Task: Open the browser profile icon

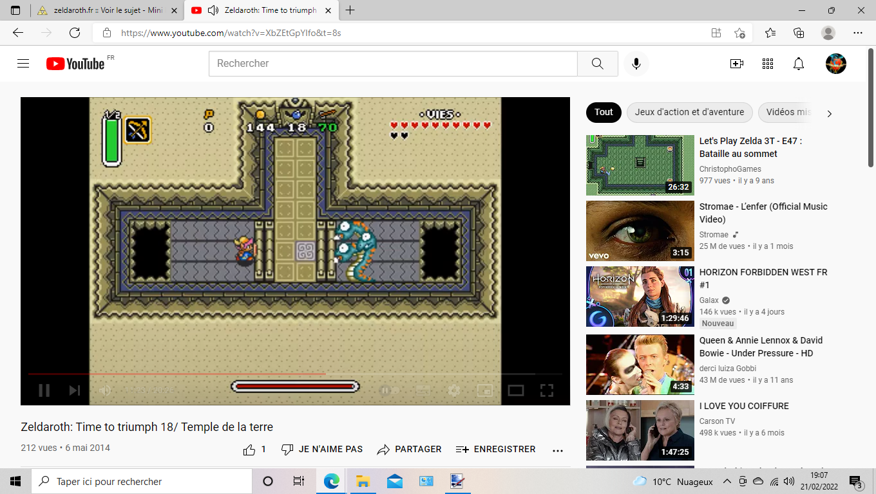Action: pos(828,33)
